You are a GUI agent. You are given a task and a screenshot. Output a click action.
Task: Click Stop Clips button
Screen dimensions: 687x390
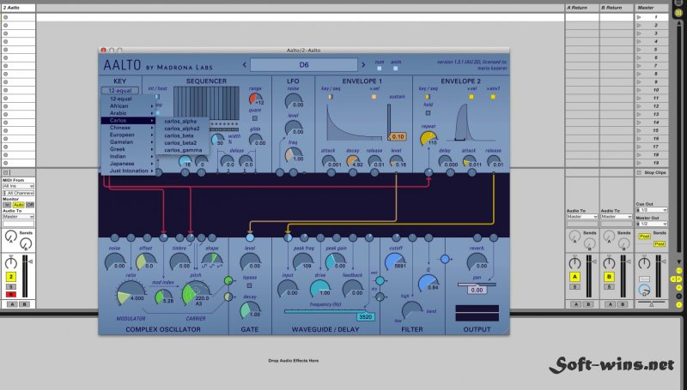point(651,172)
